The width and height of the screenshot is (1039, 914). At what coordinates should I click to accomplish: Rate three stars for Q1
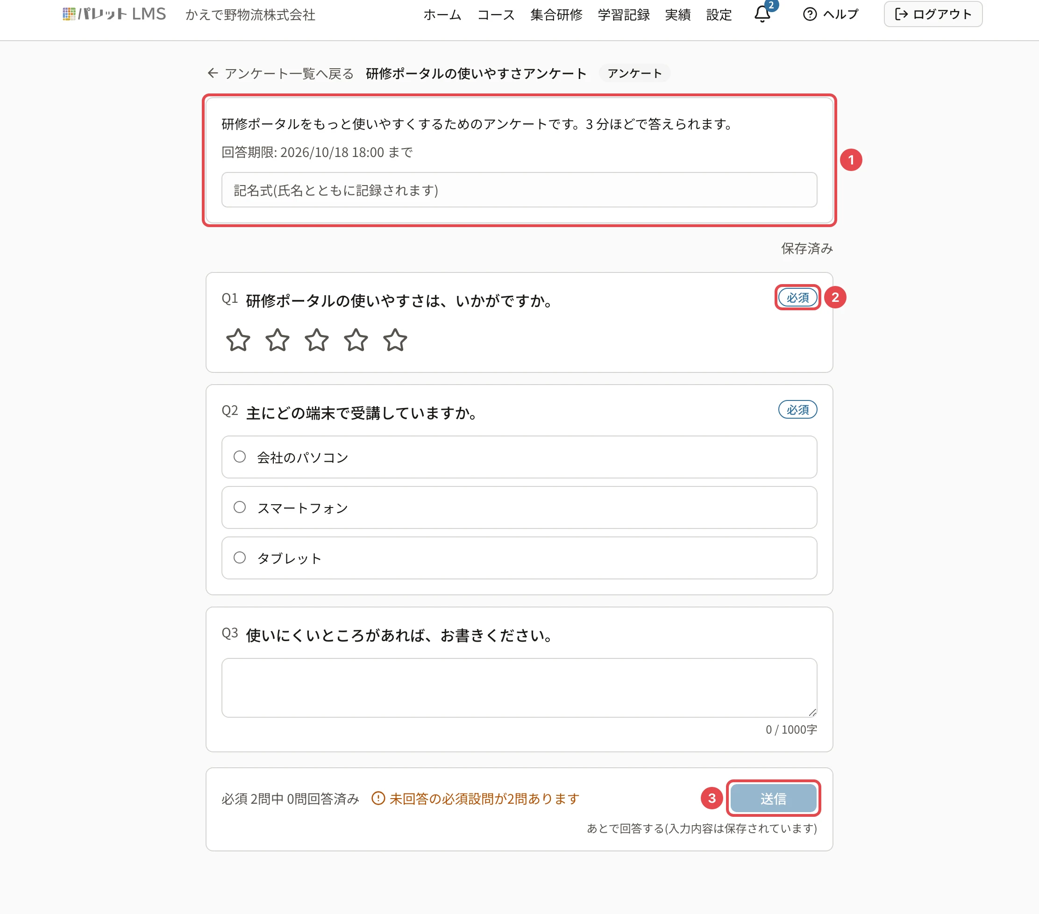click(x=317, y=340)
